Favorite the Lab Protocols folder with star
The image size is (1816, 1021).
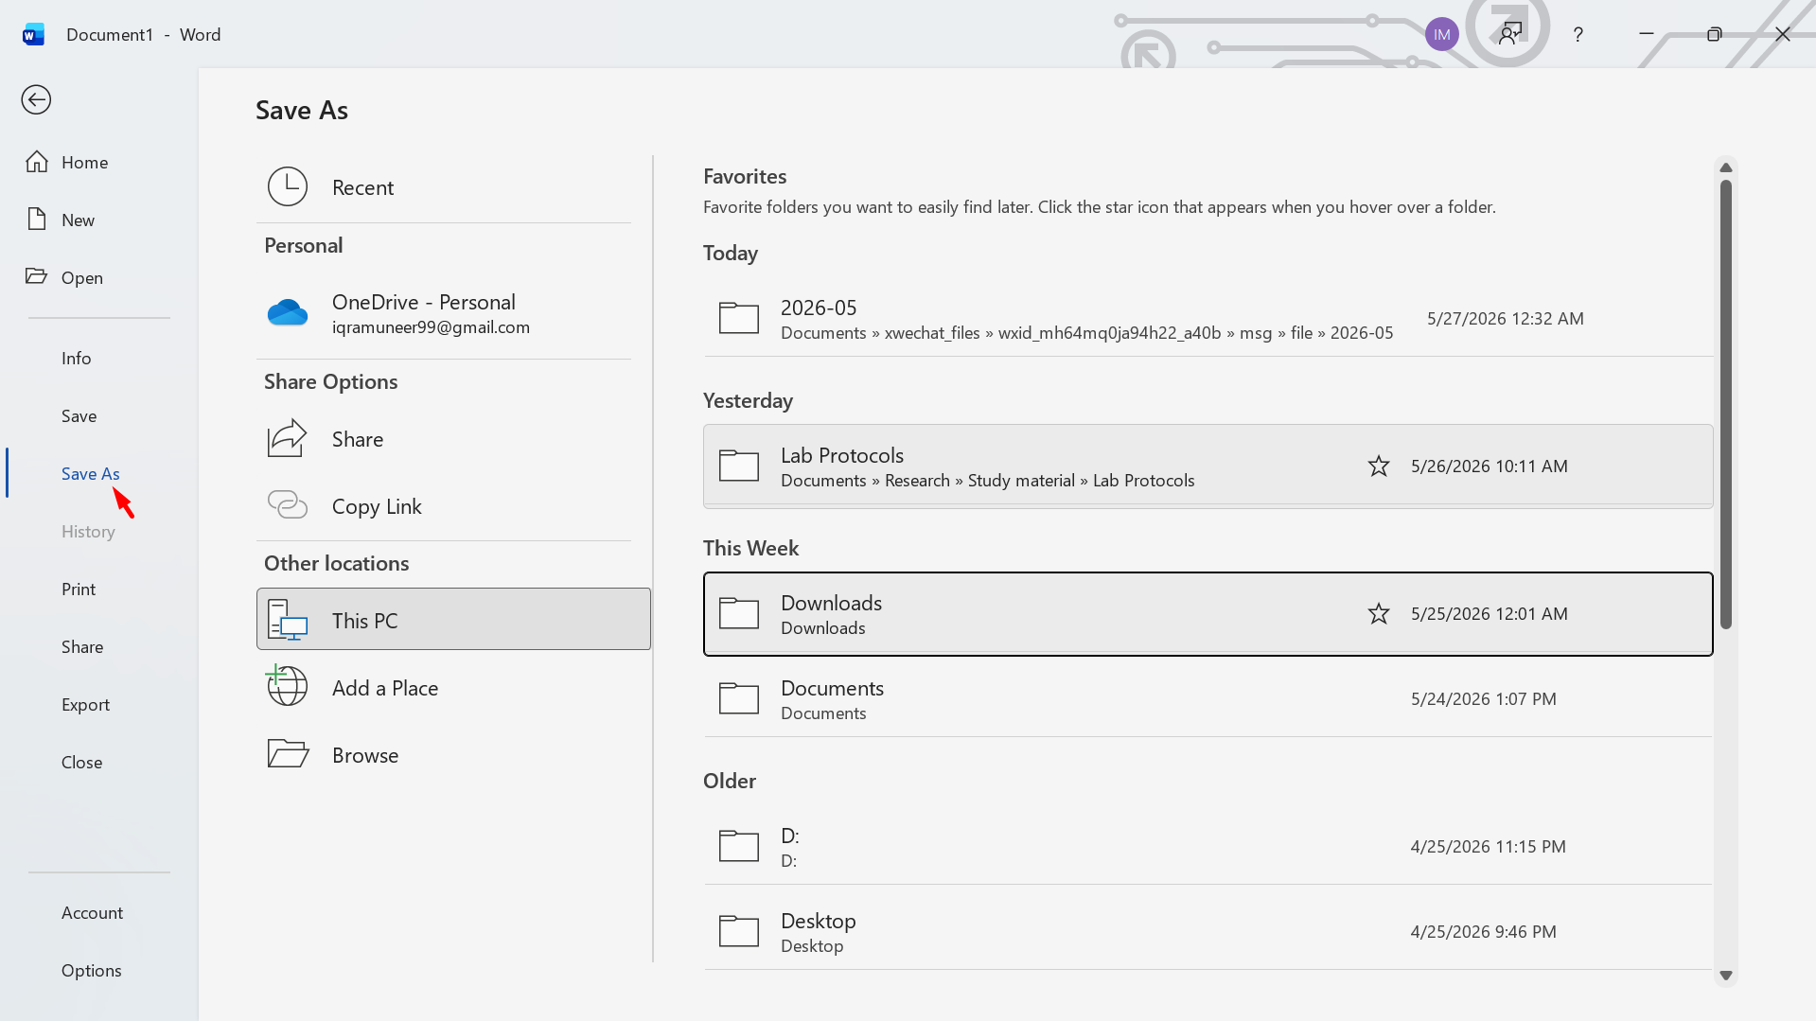point(1379,466)
